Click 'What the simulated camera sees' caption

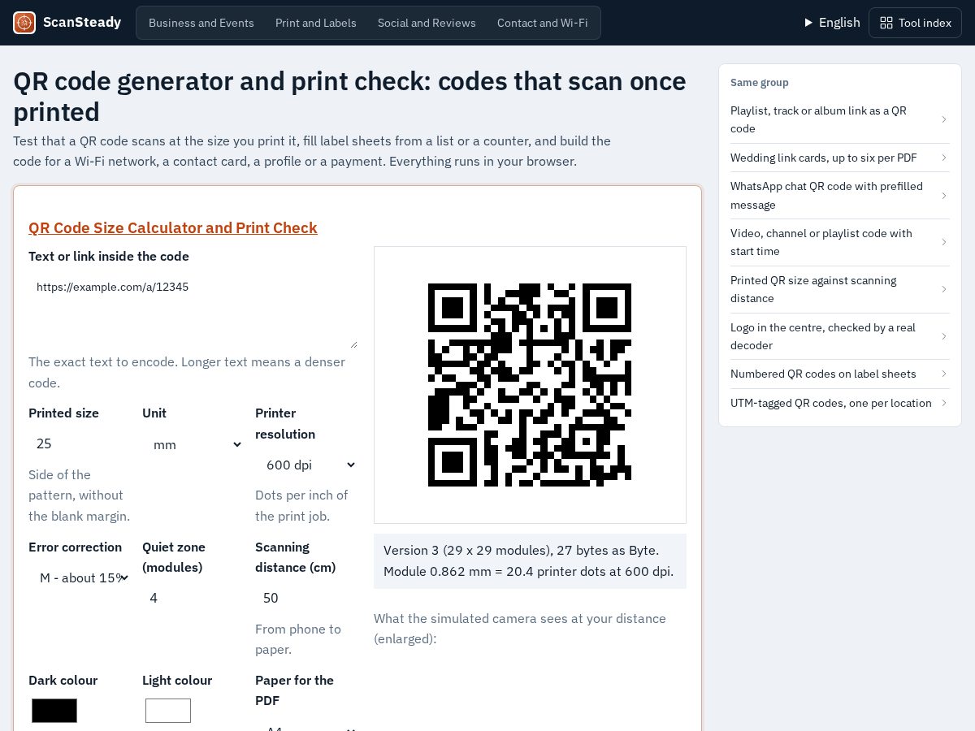pos(520,629)
